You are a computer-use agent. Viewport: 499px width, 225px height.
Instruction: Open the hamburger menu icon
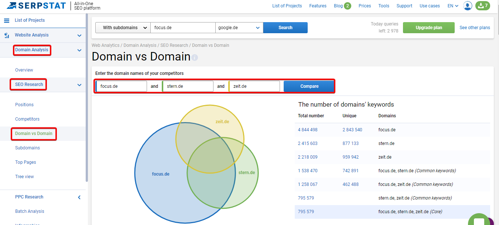pyautogui.click(x=7, y=20)
